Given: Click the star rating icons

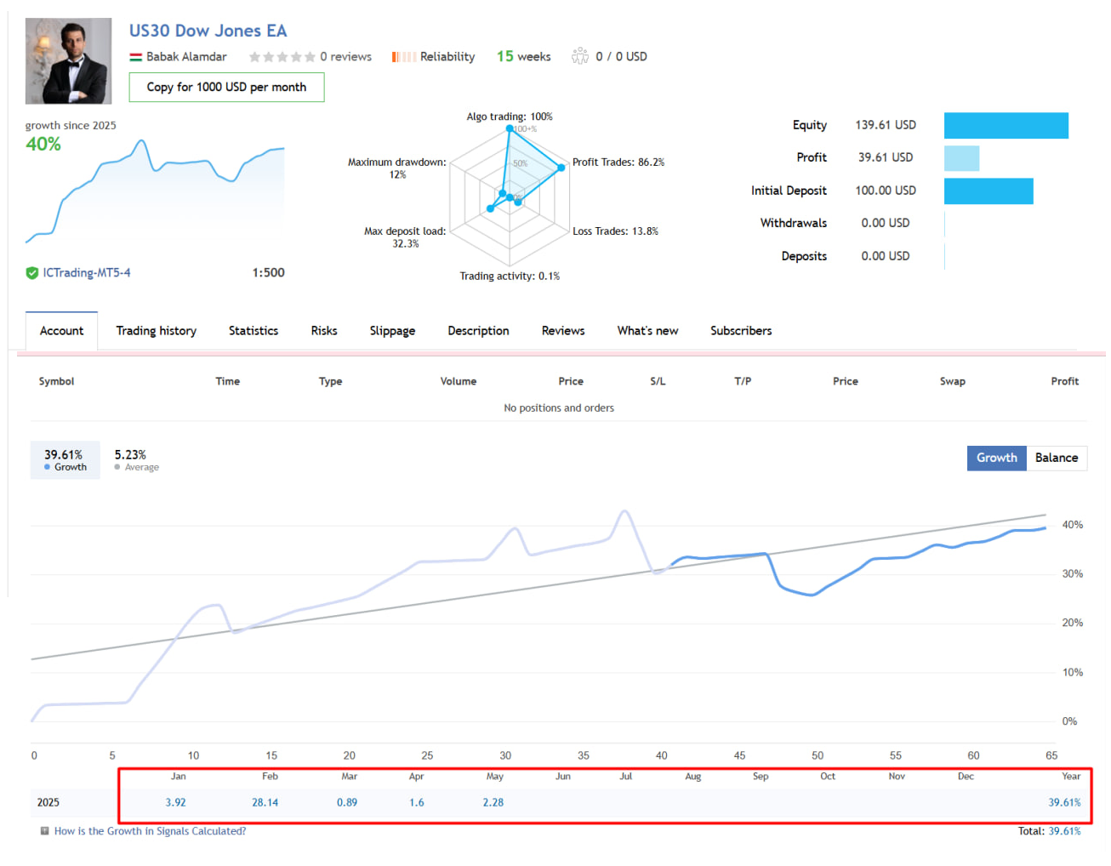Looking at the screenshot, I should point(282,57).
